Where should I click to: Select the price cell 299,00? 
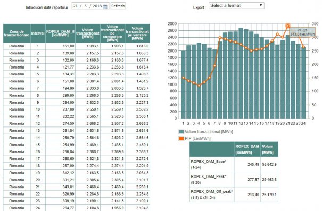pyautogui.click(x=60, y=95)
